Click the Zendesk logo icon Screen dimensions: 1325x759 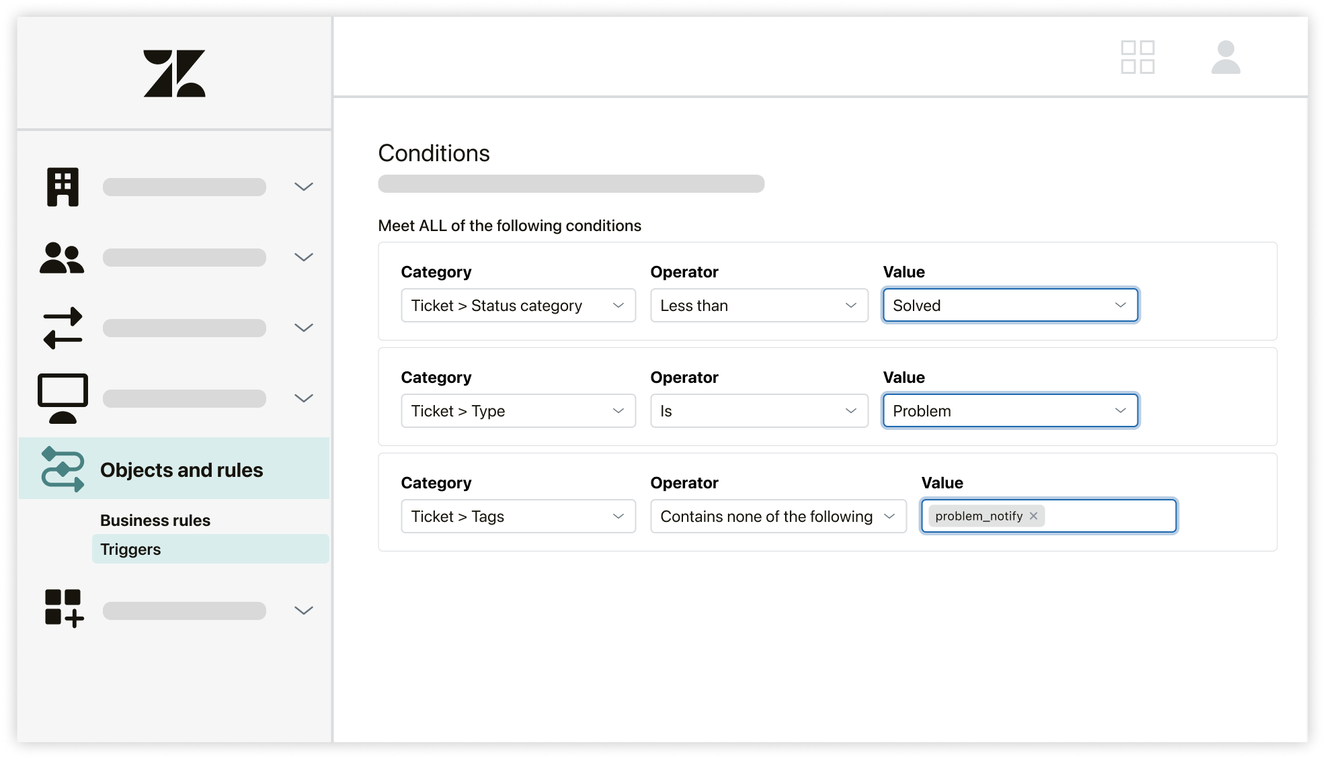click(174, 73)
